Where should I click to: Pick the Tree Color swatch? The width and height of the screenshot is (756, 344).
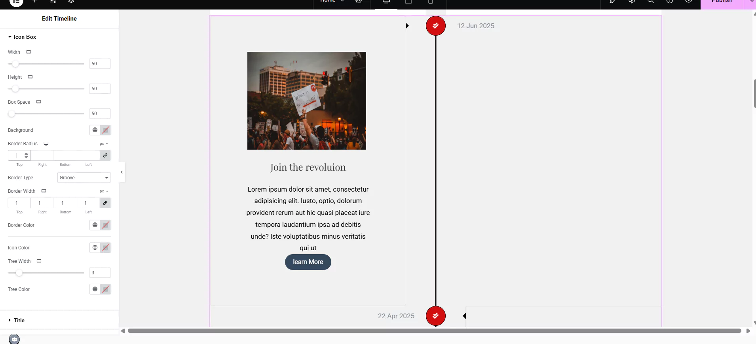[x=106, y=289]
